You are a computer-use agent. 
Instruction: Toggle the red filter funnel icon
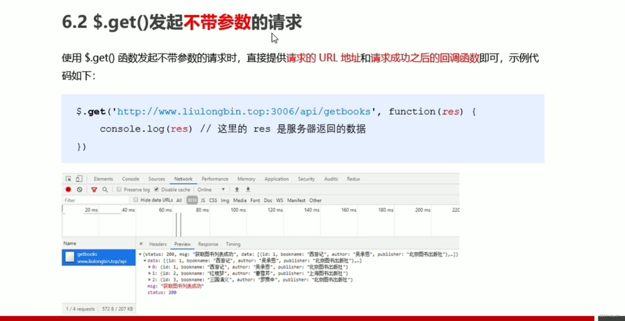pyautogui.click(x=94, y=190)
